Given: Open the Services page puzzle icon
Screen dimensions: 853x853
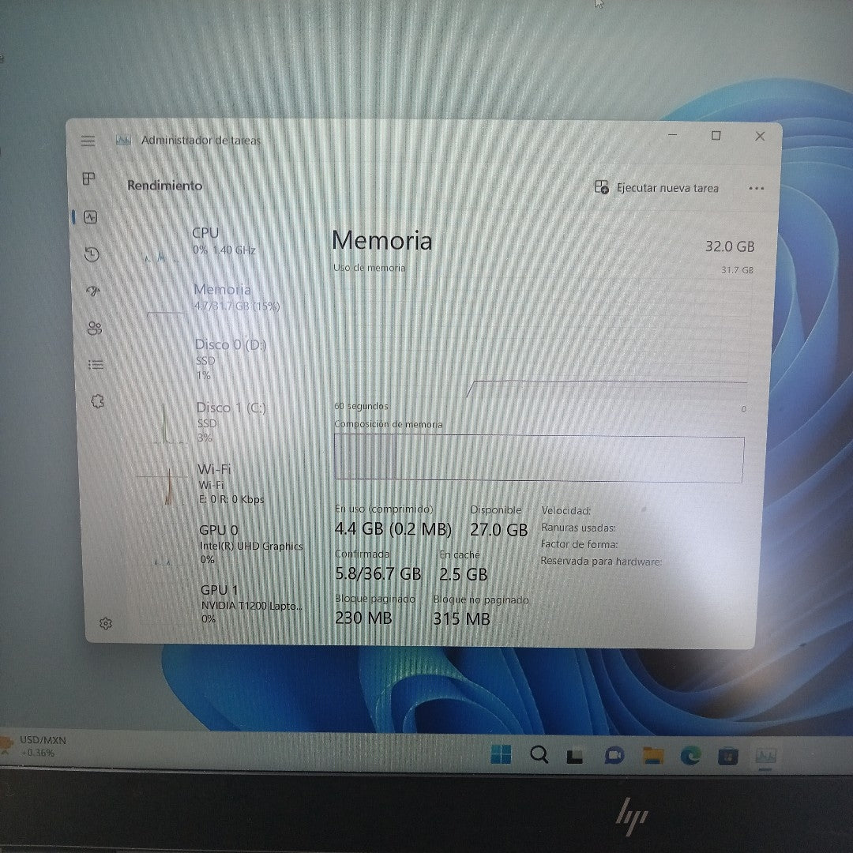Looking at the screenshot, I should [98, 401].
